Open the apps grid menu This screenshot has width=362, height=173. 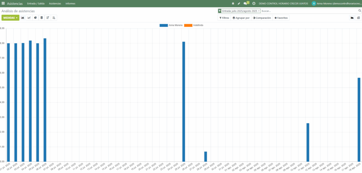point(3,4)
